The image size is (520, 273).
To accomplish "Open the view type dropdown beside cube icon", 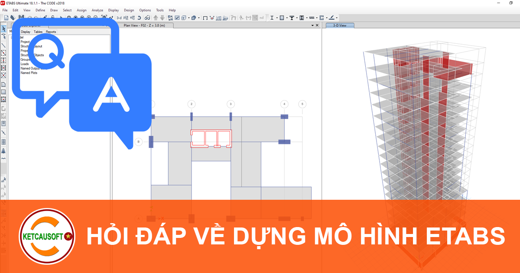I will click(x=189, y=18).
